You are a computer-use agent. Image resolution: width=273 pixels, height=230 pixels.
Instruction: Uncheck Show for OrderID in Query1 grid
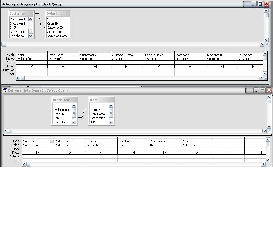pos(31,66)
